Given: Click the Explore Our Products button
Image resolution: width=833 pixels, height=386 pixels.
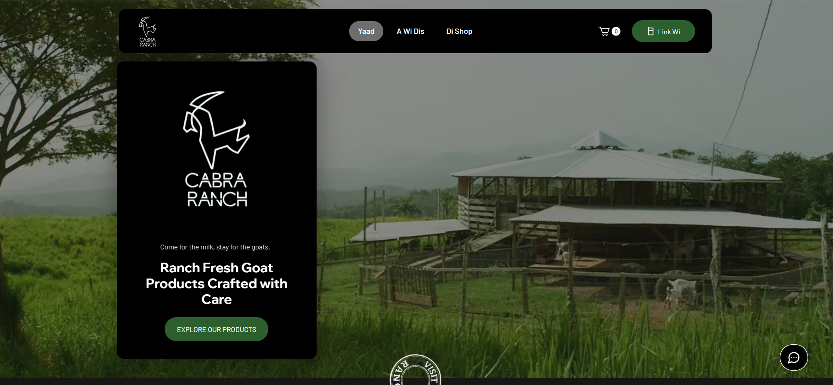Looking at the screenshot, I should tap(216, 329).
